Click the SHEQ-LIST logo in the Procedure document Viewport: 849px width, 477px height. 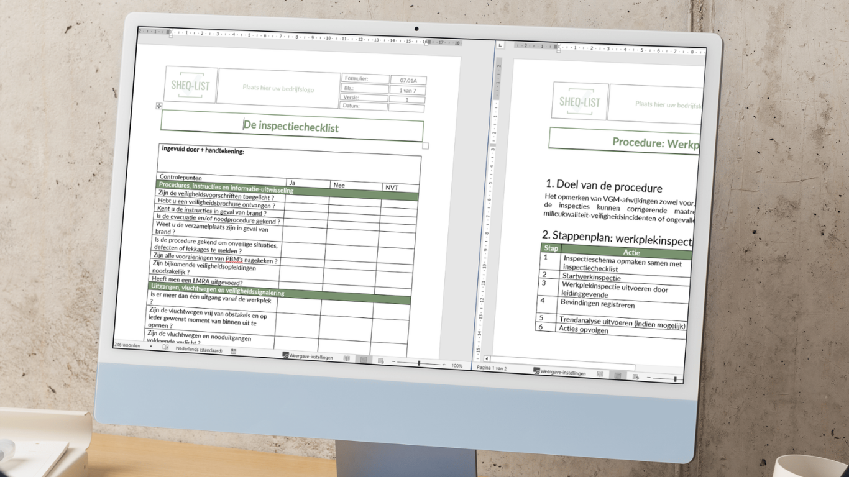click(580, 101)
